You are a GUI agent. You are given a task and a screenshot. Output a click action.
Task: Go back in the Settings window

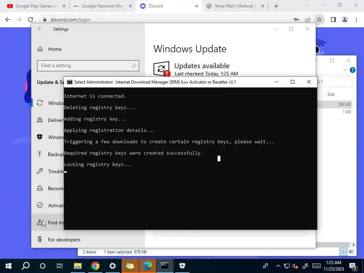click(40, 29)
